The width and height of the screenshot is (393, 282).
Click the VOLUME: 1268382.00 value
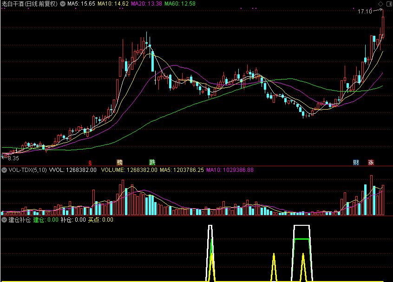point(129,170)
